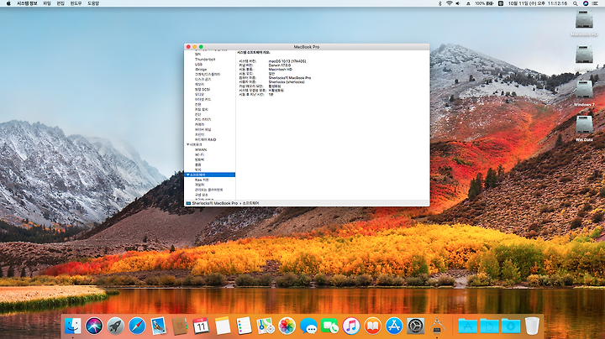Open Contacts book icon in Dock

pos(180,326)
